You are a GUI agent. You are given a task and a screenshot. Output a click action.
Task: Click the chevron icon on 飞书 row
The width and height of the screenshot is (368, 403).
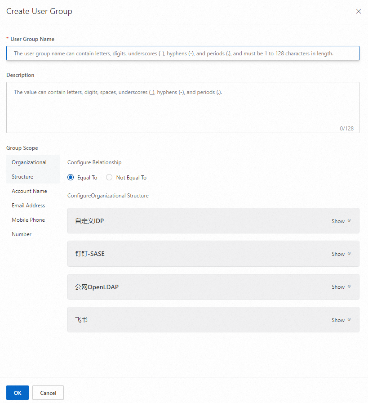coord(349,320)
